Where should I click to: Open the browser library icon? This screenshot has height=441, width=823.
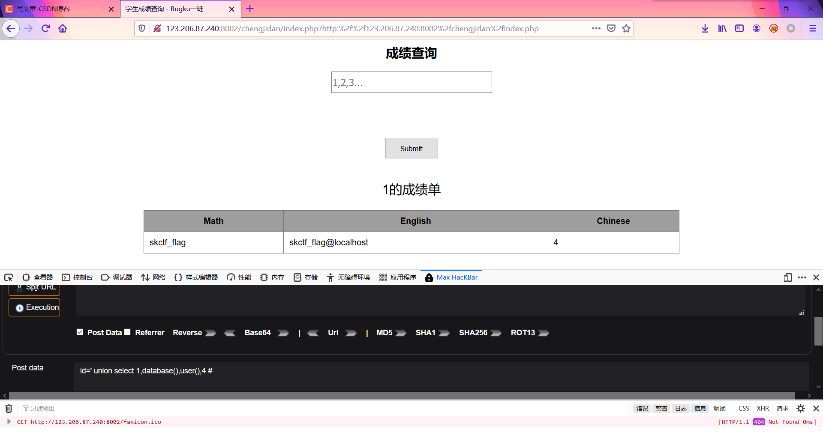pos(722,28)
